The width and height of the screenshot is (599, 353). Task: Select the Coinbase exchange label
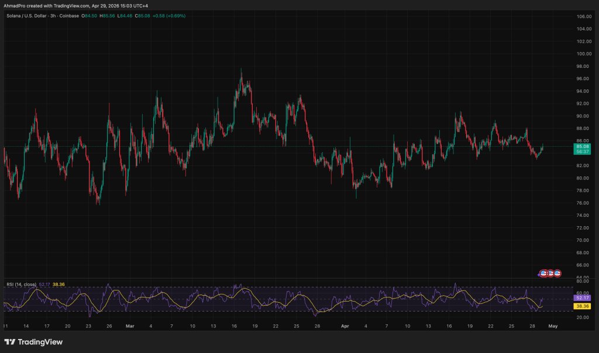click(68, 16)
